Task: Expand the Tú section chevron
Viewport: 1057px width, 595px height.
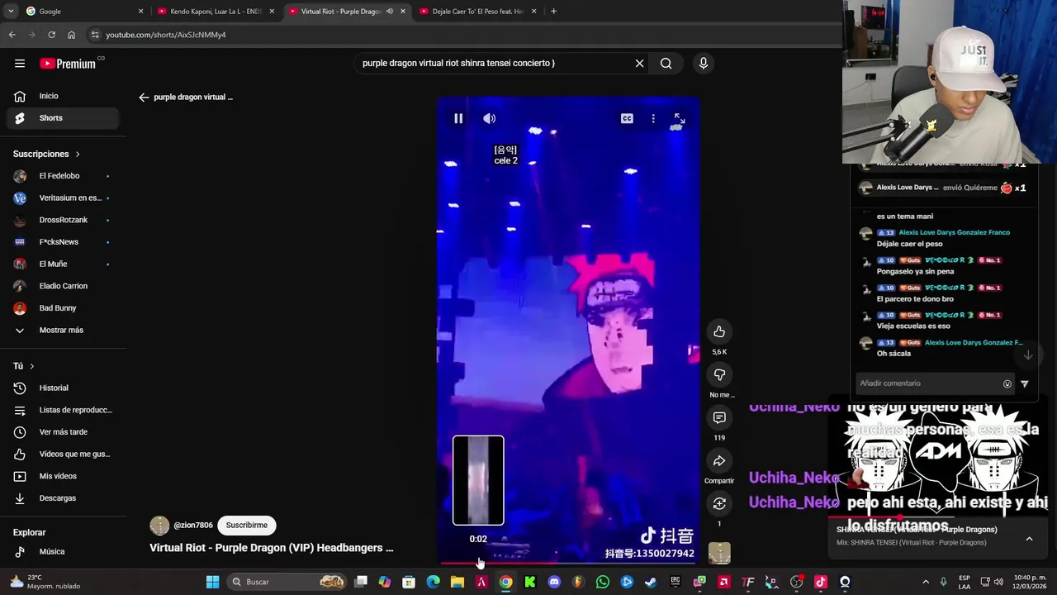Action: click(x=31, y=366)
